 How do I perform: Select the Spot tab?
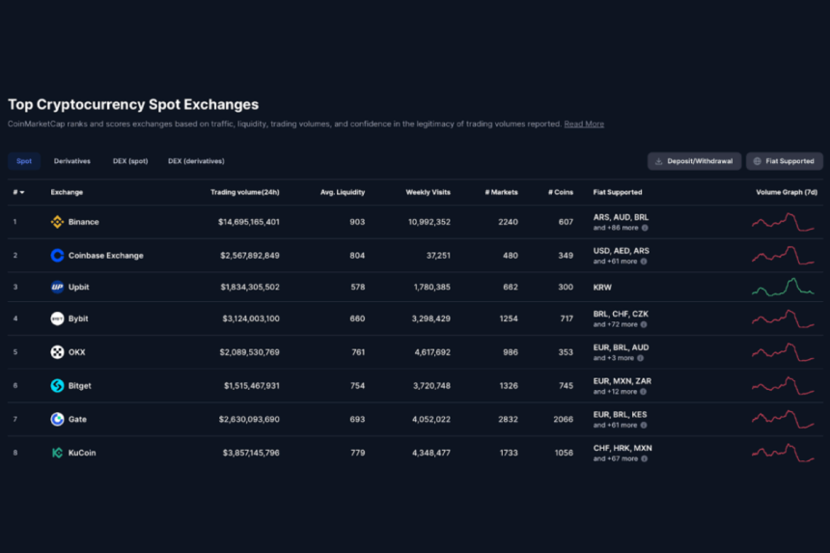point(24,161)
